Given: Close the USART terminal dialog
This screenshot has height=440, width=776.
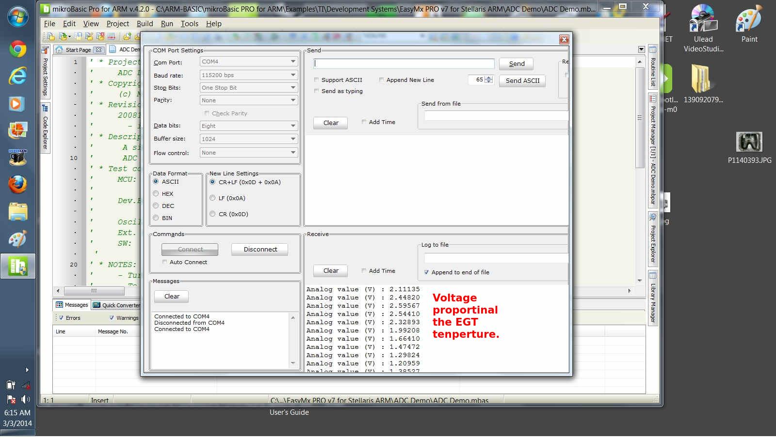Looking at the screenshot, I should pos(564,39).
